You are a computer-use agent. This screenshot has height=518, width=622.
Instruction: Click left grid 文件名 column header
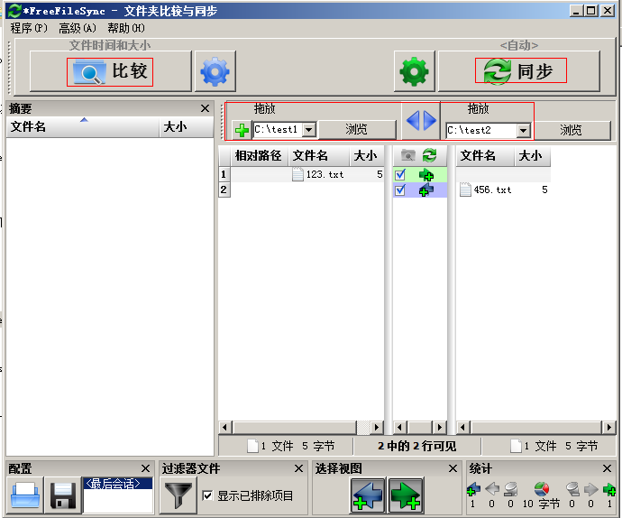318,156
